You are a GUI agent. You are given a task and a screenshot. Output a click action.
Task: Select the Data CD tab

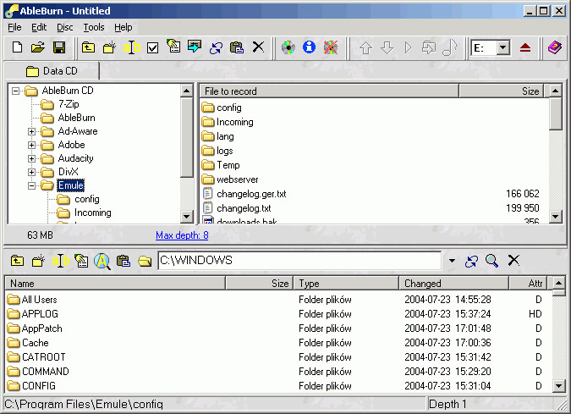click(x=52, y=71)
